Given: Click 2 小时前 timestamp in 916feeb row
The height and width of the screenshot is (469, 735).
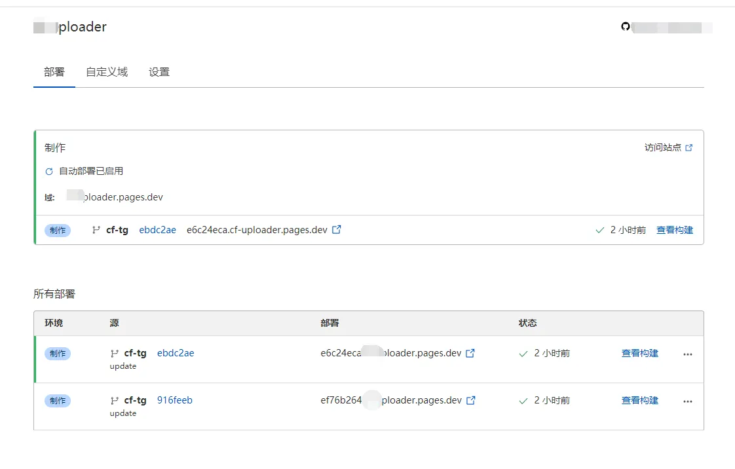Looking at the screenshot, I should (x=552, y=401).
